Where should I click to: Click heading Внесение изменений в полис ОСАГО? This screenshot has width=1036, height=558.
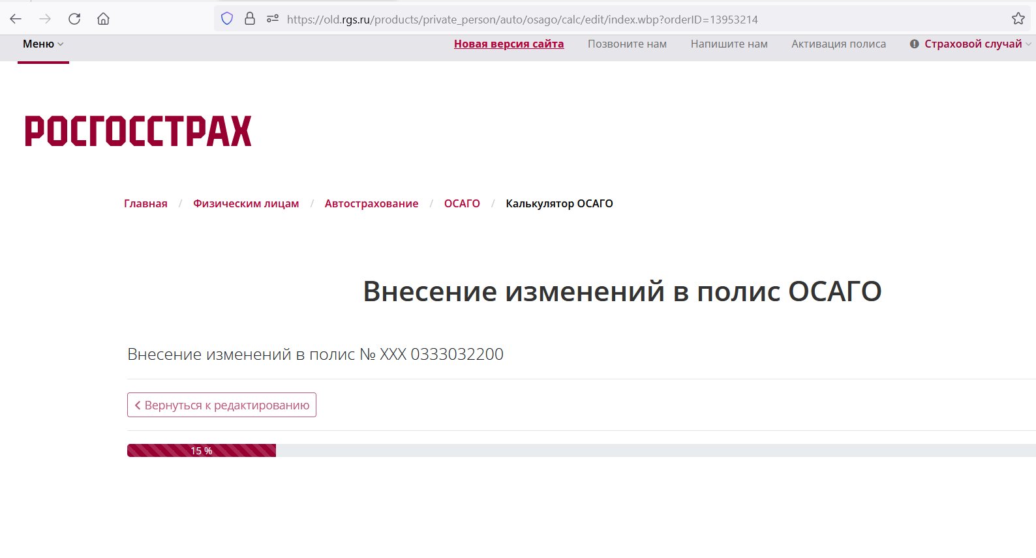[x=622, y=291]
